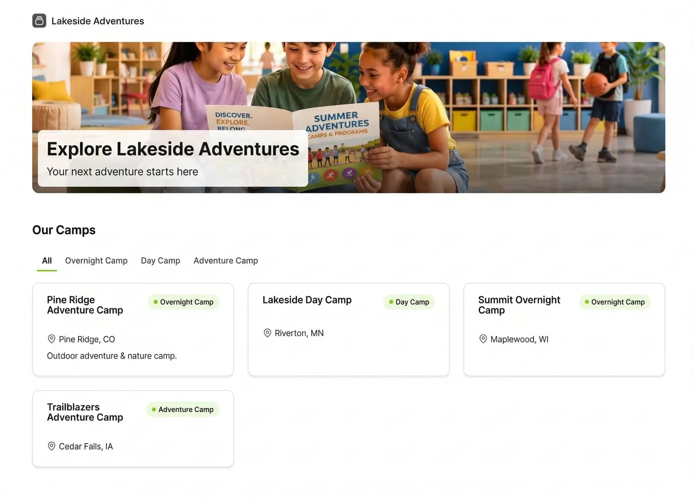Click the location pin beside Pine Ridge, CO
This screenshot has height=503, width=692.
point(51,339)
